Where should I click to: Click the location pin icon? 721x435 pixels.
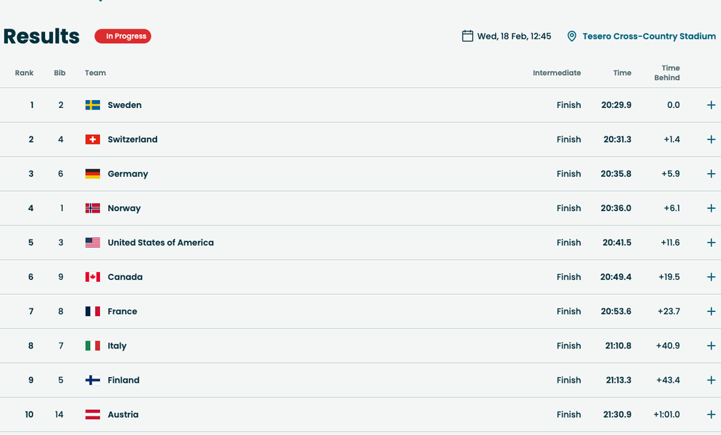point(572,36)
